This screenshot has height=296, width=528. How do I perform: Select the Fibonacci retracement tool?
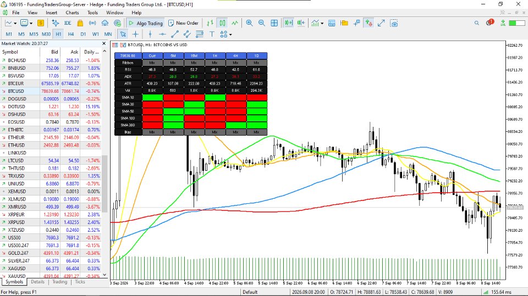click(x=200, y=34)
